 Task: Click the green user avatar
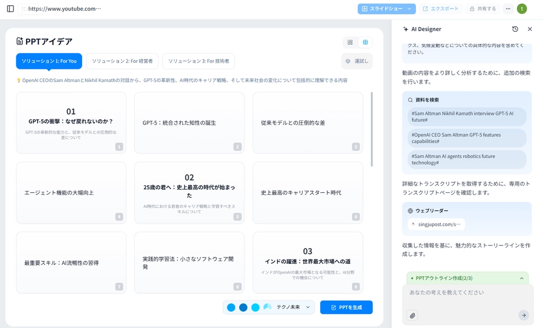click(x=522, y=8)
